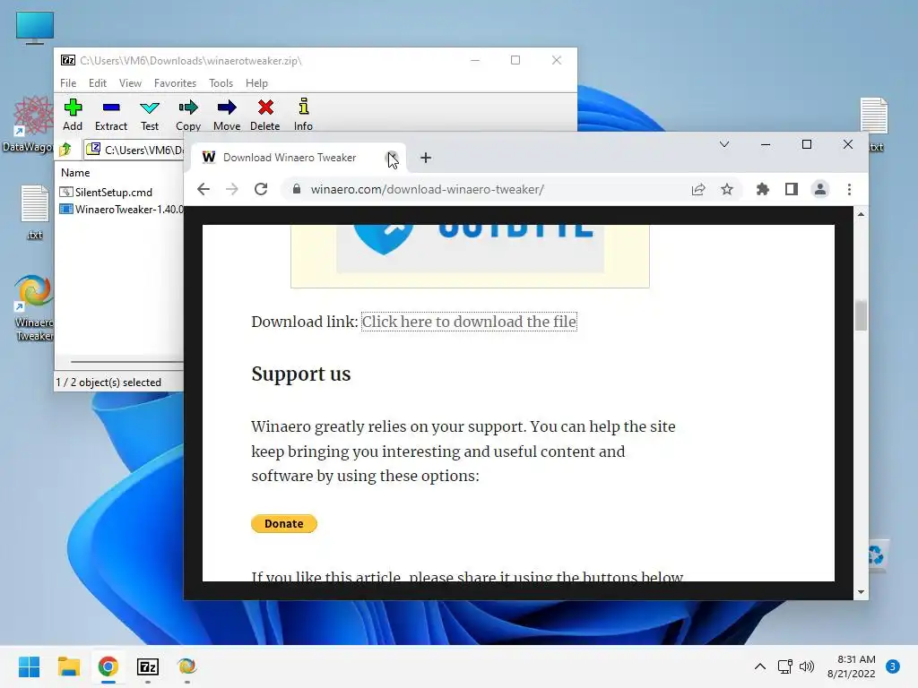Open the Help menu in 7-Zip
This screenshot has width=918, height=688.
click(x=256, y=83)
